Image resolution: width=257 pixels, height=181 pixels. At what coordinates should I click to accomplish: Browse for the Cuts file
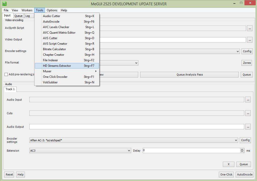click(248, 113)
